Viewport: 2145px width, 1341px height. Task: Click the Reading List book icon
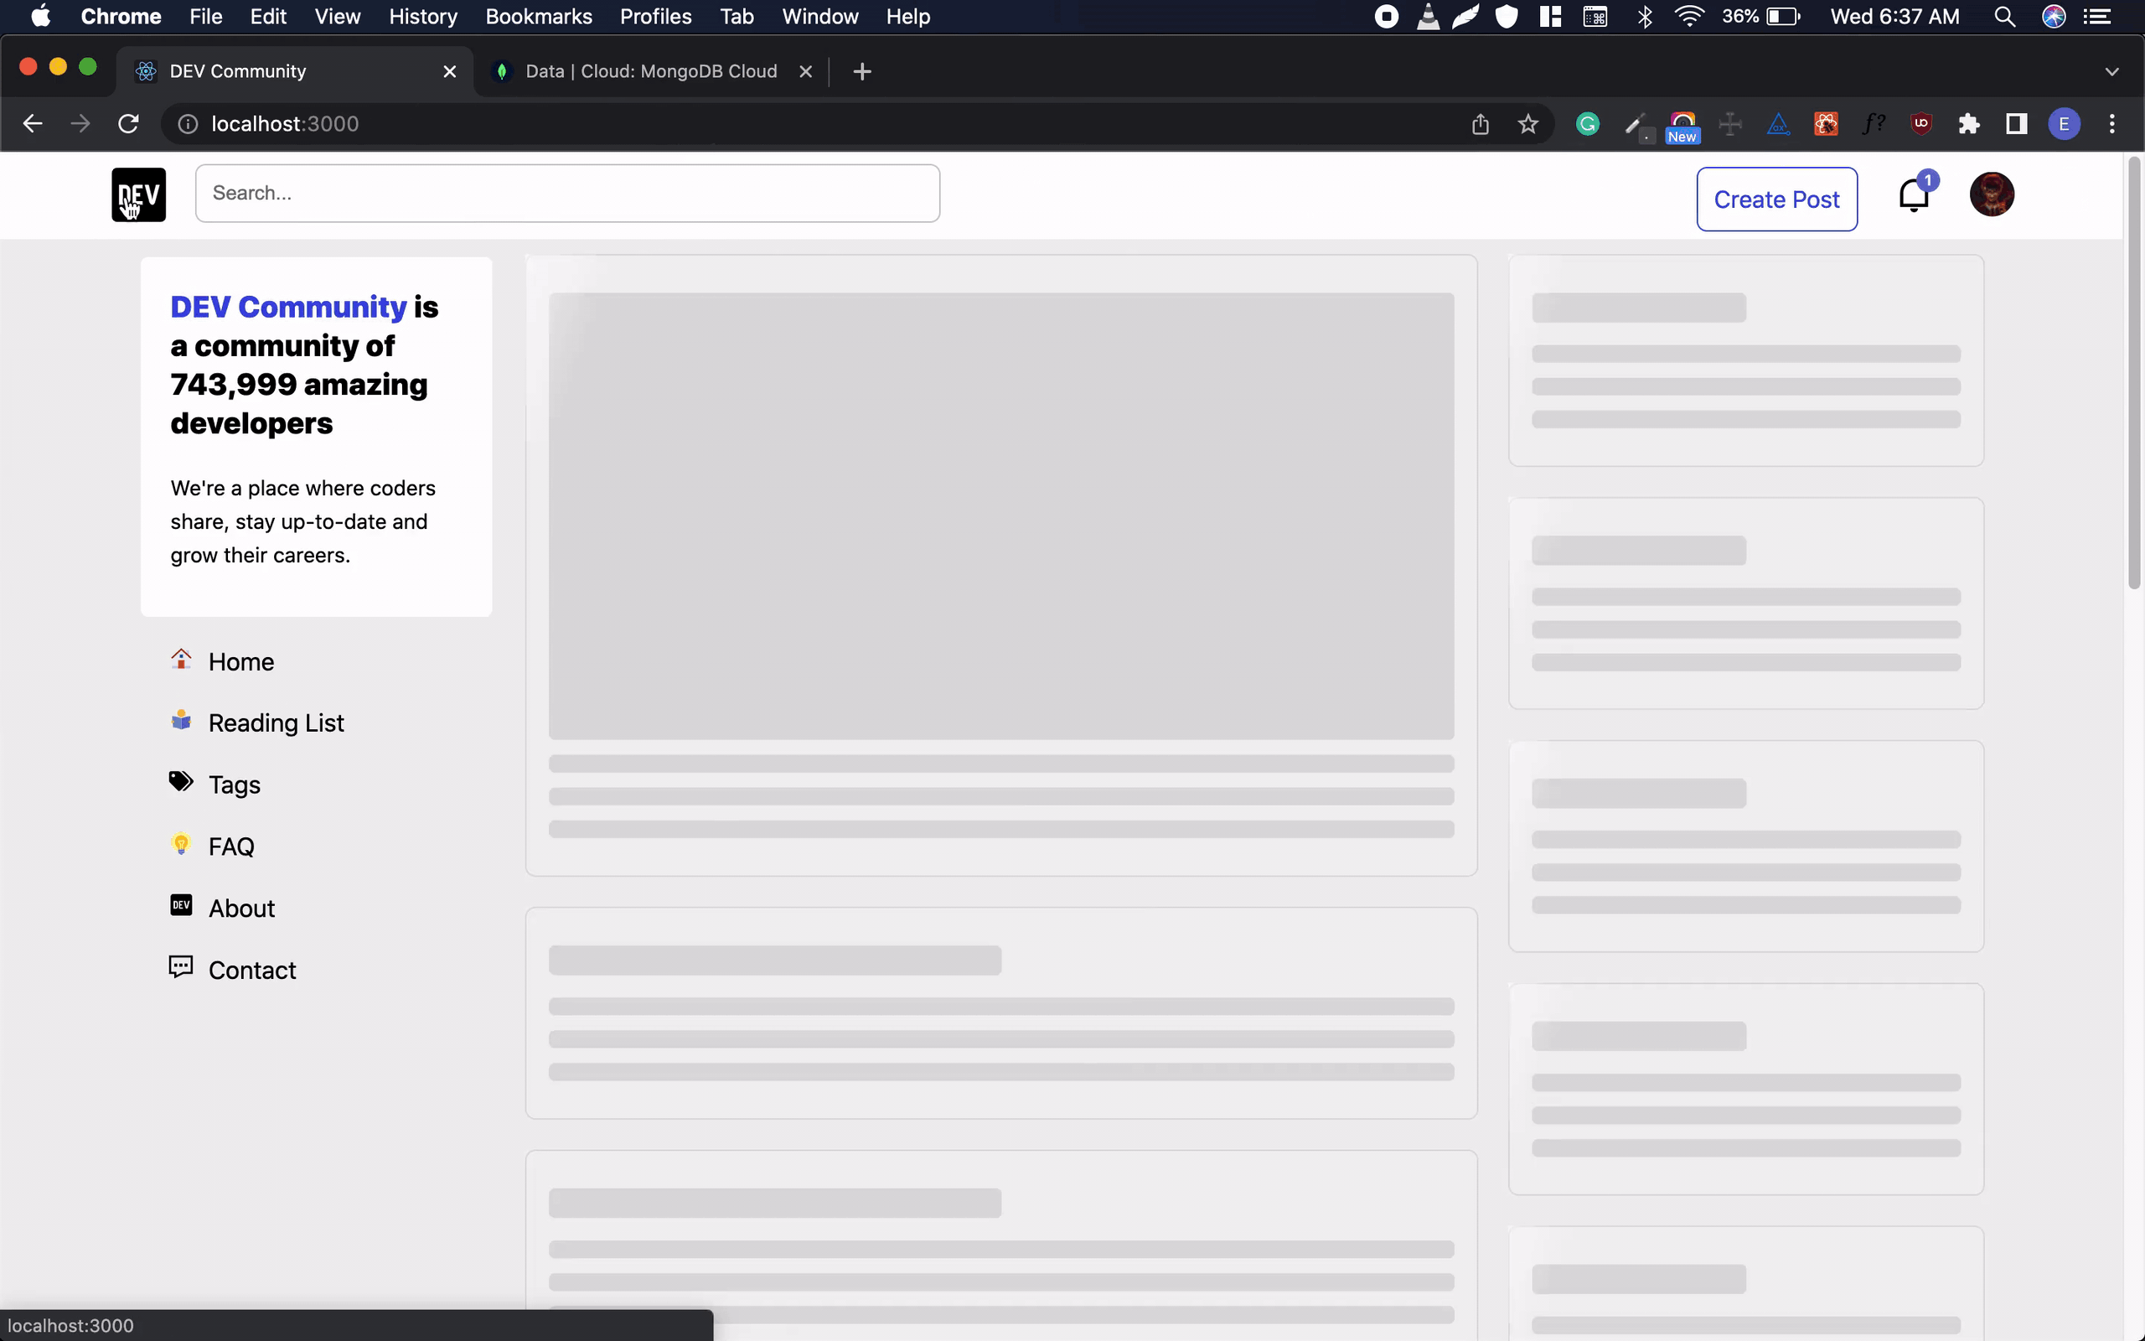click(181, 721)
